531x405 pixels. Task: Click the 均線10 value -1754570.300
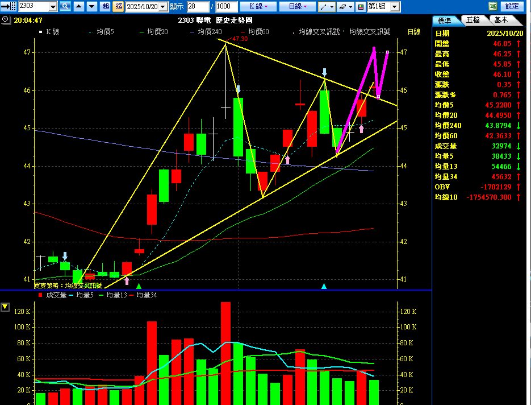tap(489, 197)
